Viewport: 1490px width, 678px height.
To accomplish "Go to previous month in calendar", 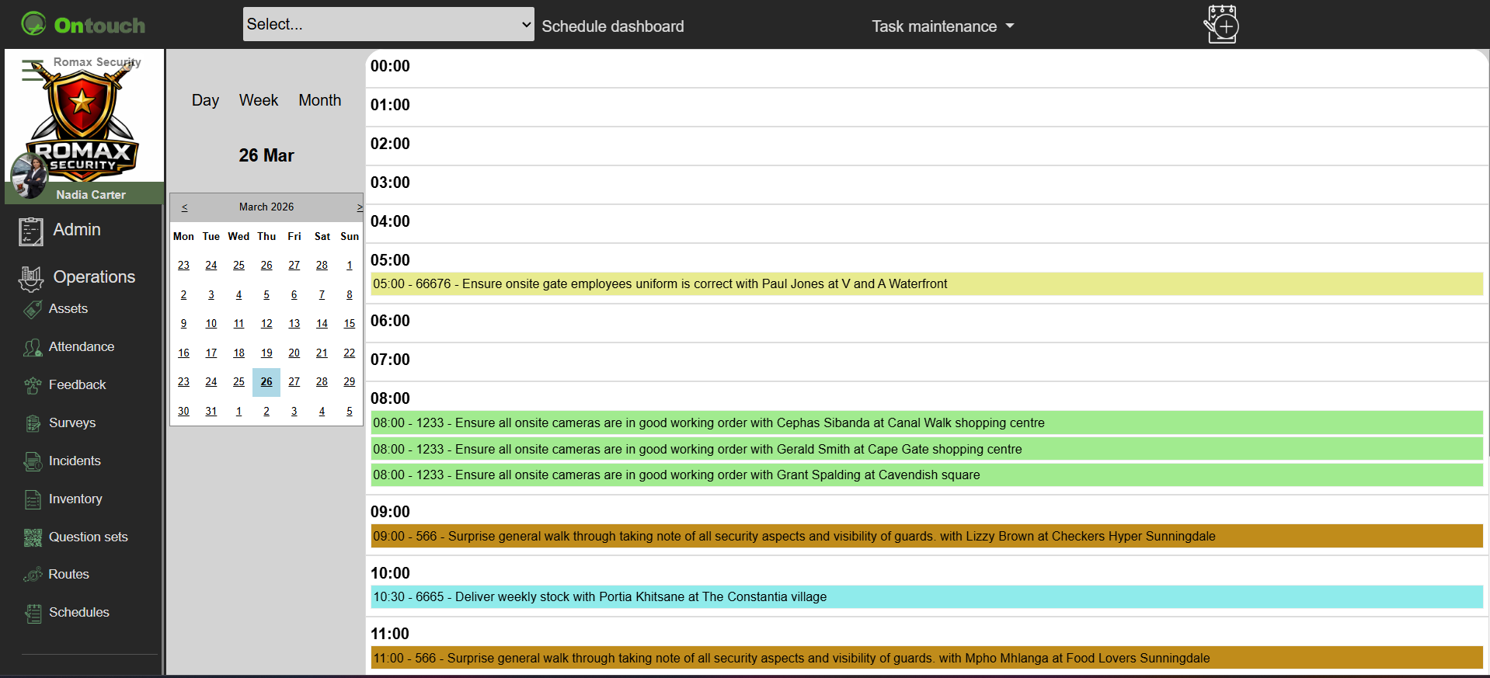I will pos(184,207).
